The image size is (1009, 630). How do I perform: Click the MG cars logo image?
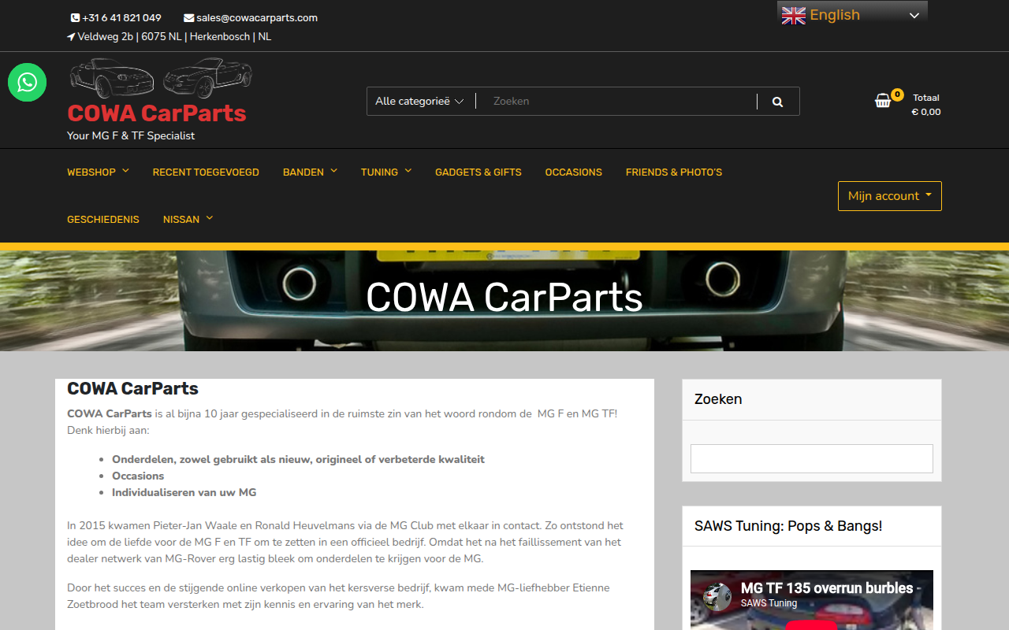161,79
